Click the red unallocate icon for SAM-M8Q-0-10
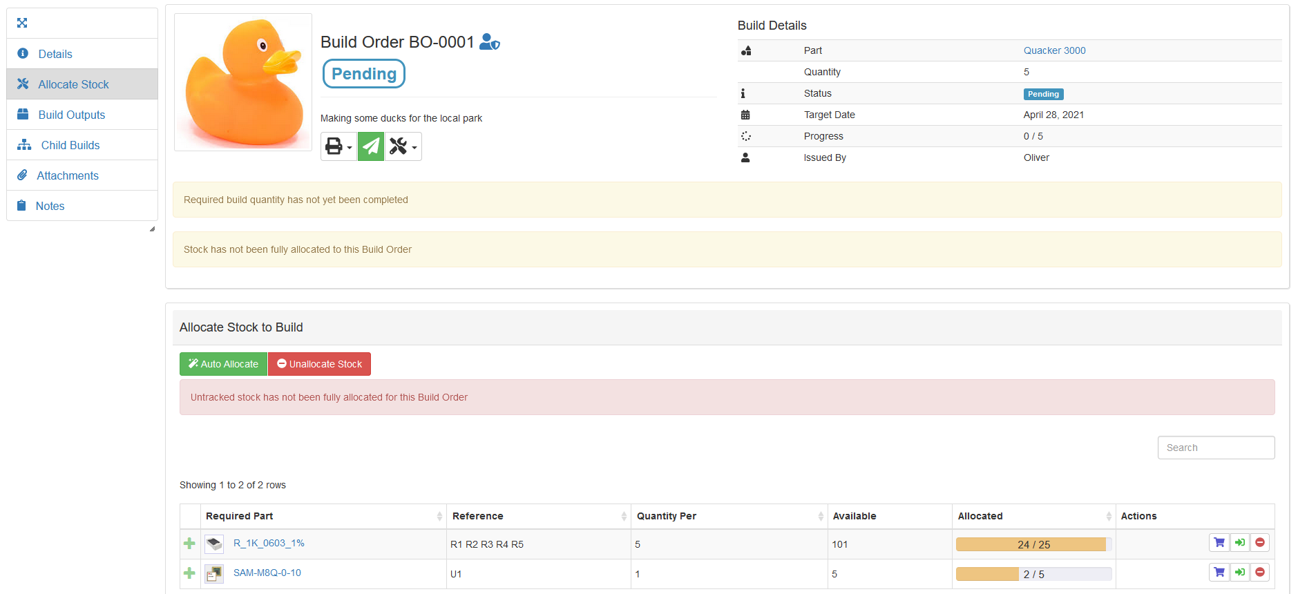This screenshot has height=594, width=1298. [x=1260, y=573]
